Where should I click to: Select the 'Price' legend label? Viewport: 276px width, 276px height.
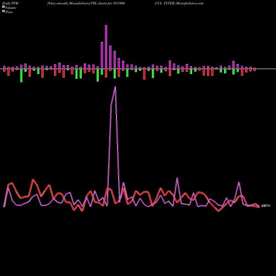(x=9, y=12)
